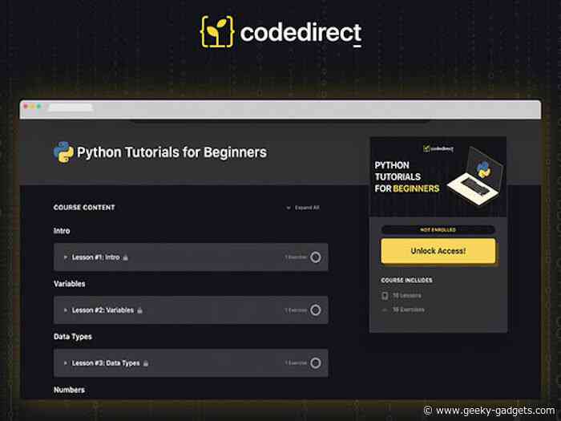Click the Python logo beside course title
Screen dimensions: 561x421
click(63, 152)
